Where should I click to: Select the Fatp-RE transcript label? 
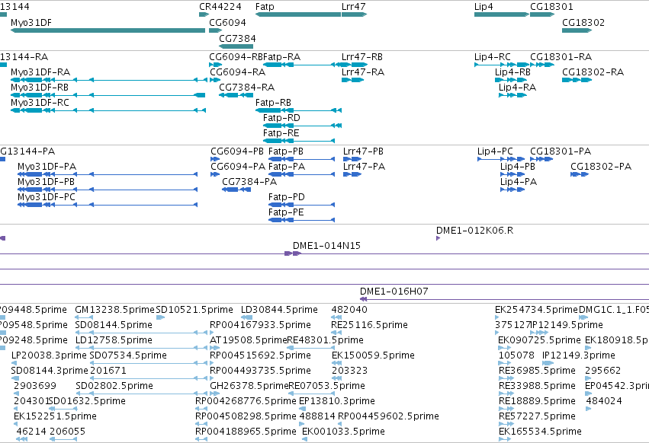pos(281,133)
